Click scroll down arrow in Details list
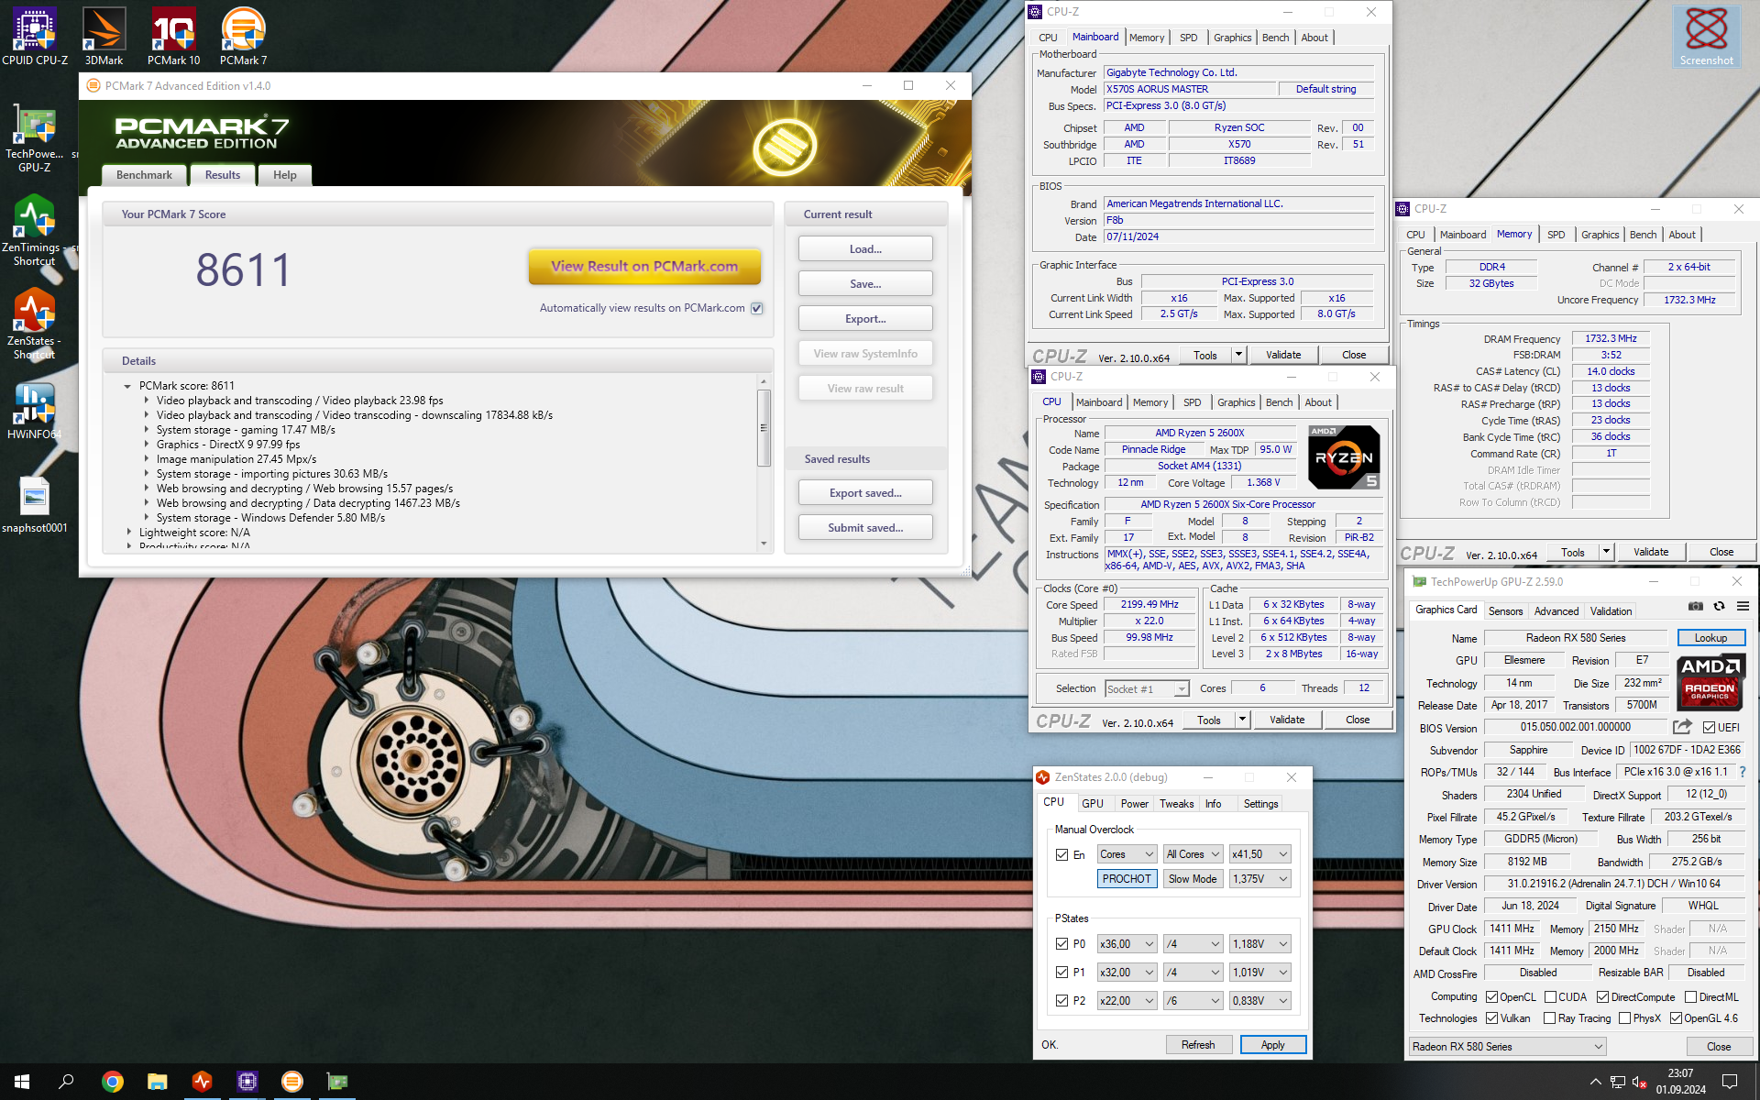 [764, 544]
